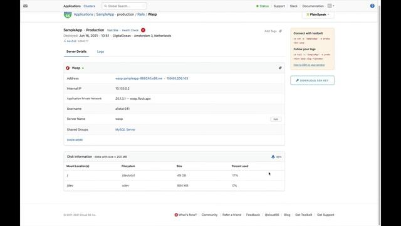This screenshot has width=401, height=226.
Task: Focus the Global Search field
Action: tap(124, 6)
